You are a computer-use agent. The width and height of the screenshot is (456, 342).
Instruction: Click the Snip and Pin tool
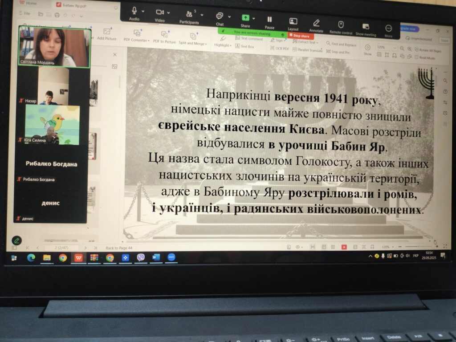point(338,52)
